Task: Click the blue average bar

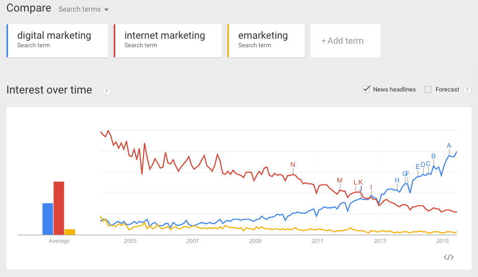Action: [48, 219]
